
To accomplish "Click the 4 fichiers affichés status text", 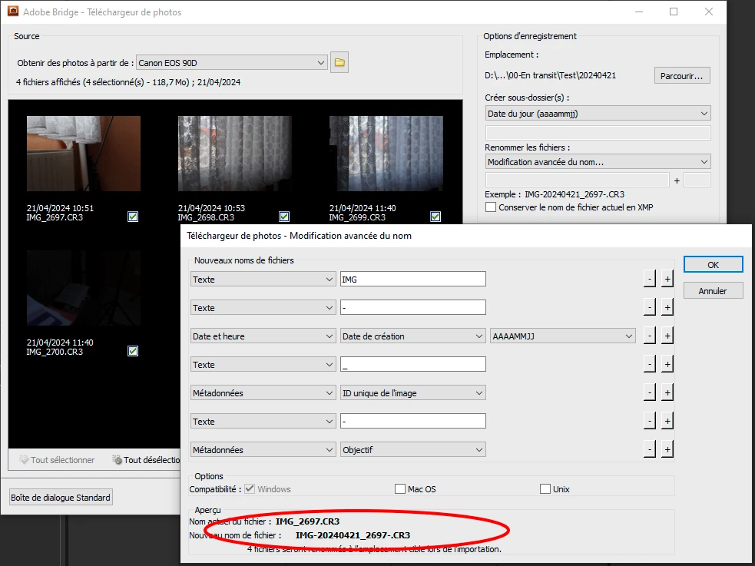I will click(128, 82).
